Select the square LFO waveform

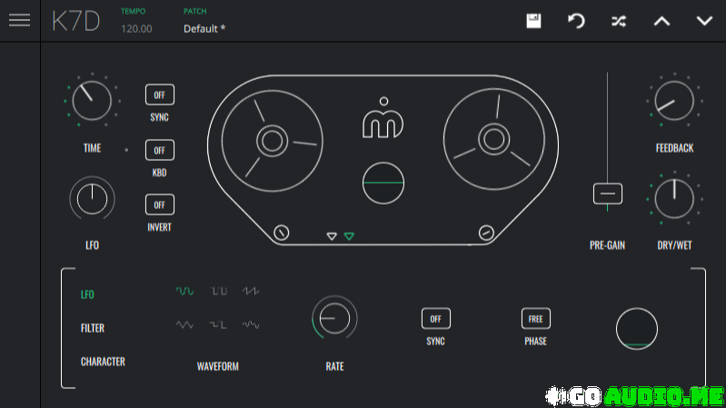pyautogui.click(x=218, y=291)
